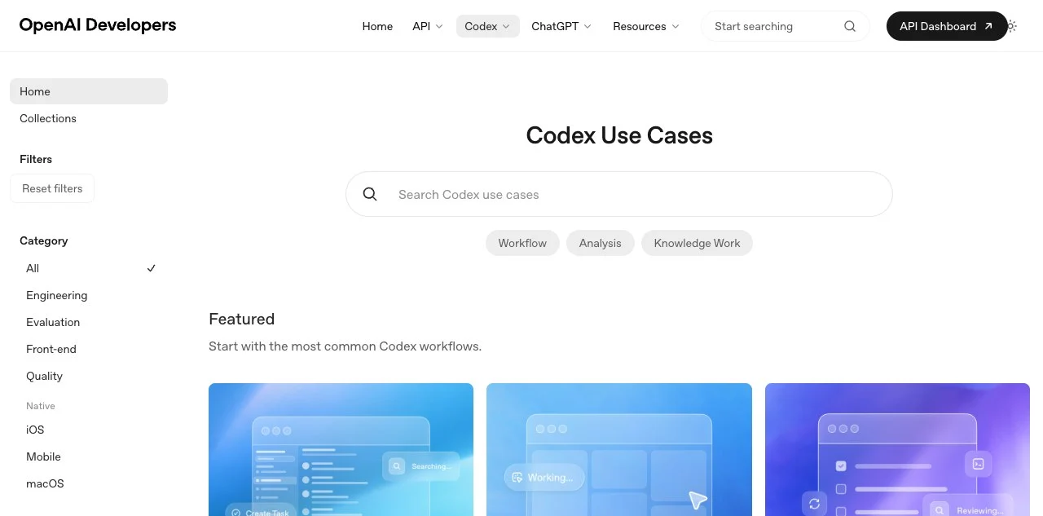Click the text 'Start with the most common Codex workflows.'
This screenshot has width=1043, height=516.
(x=345, y=346)
